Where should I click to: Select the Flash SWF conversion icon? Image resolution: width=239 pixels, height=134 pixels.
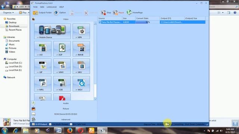(62, 97)
